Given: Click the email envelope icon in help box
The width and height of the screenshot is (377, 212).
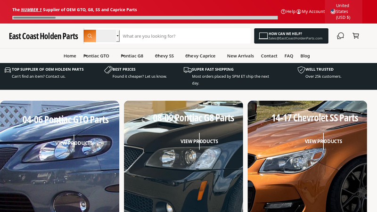Looking at the screenshot, I should coord(263,36).
